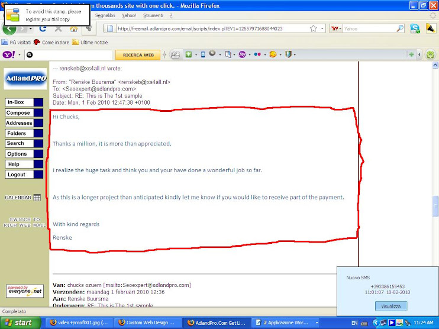Click Switch to Rich Web Mail link

[25, 222]
